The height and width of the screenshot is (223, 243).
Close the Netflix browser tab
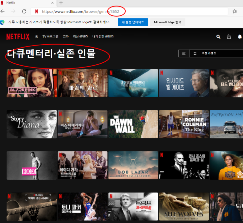coord(52,3)
